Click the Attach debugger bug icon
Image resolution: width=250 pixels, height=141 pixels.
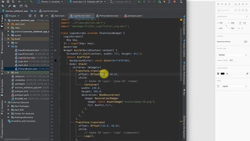(159, 2)
